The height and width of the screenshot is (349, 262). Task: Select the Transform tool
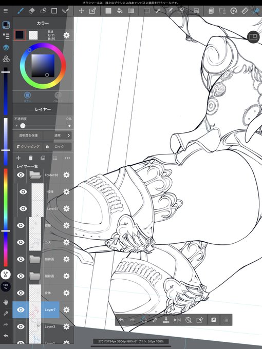pos(92,11)
